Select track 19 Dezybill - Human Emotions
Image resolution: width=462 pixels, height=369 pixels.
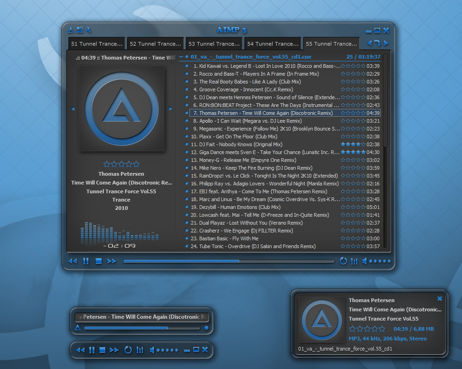239,207
